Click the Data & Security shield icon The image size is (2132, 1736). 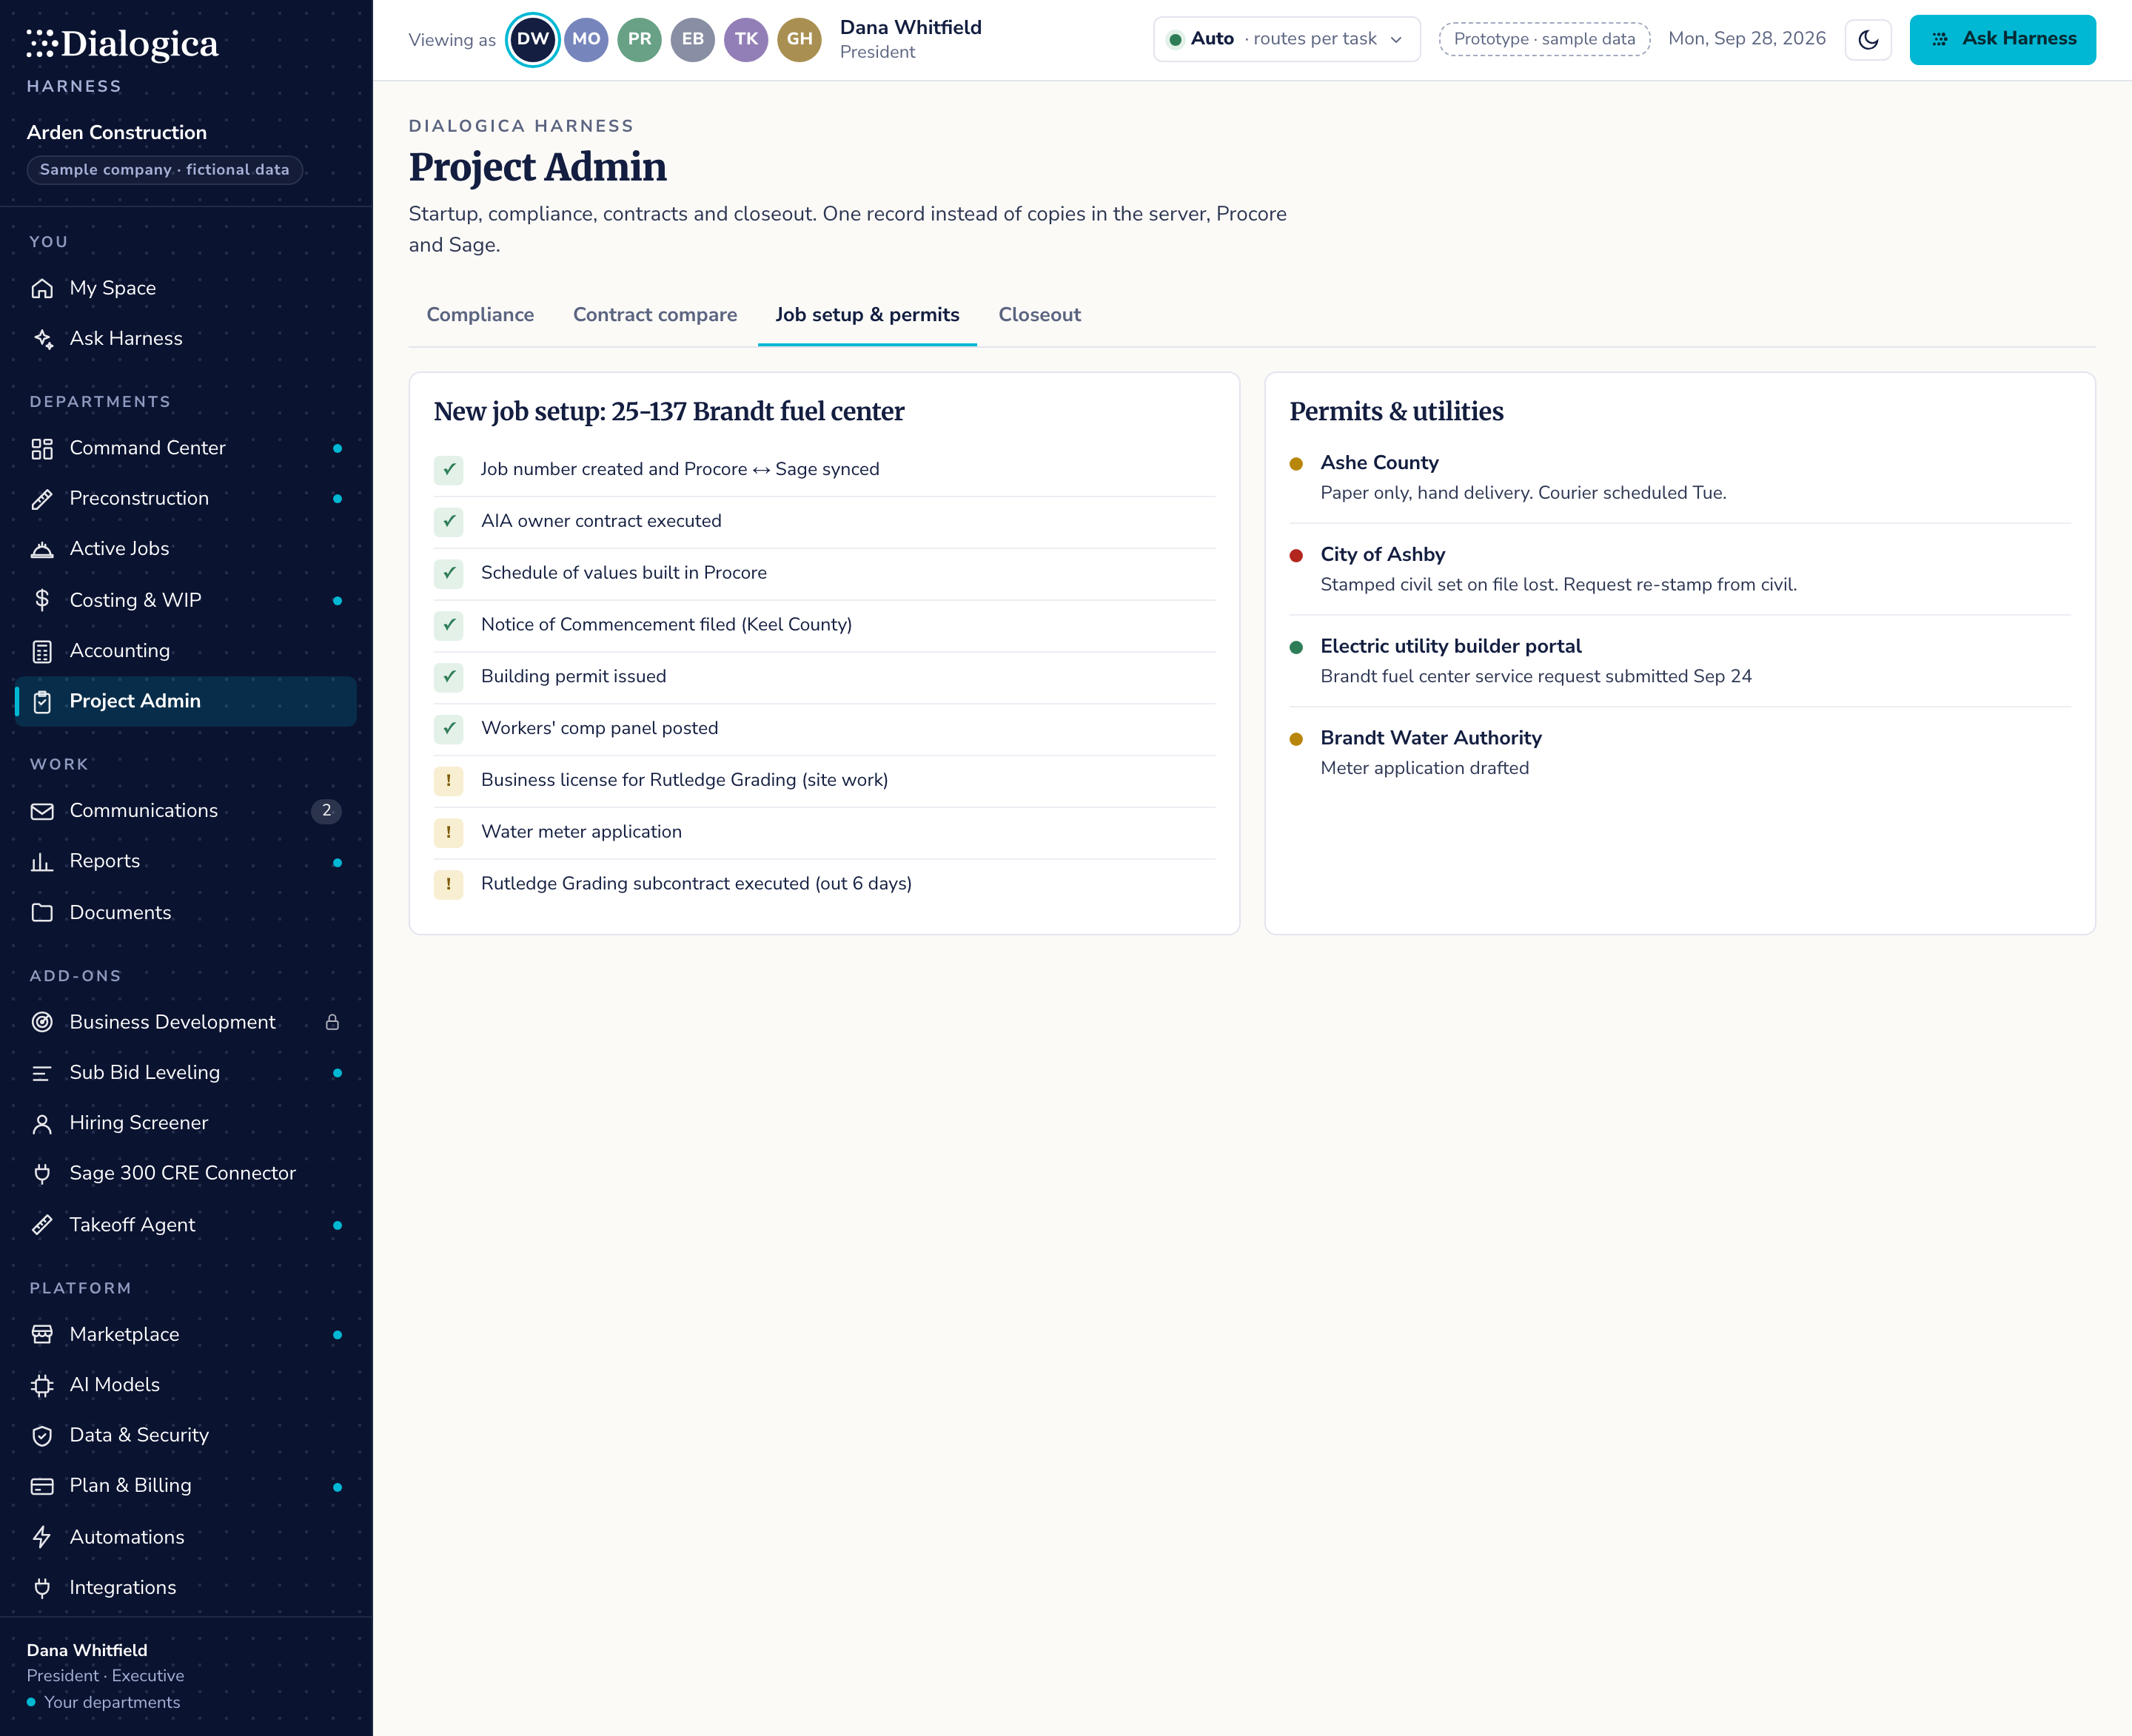[x=42, y=1436]
